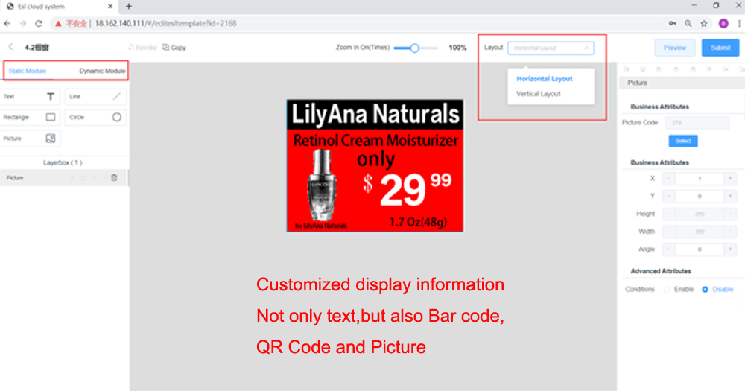This screenshot has height=391, width=745.
Task: Switch to the Dynamic Module tab
Action: 102,71
